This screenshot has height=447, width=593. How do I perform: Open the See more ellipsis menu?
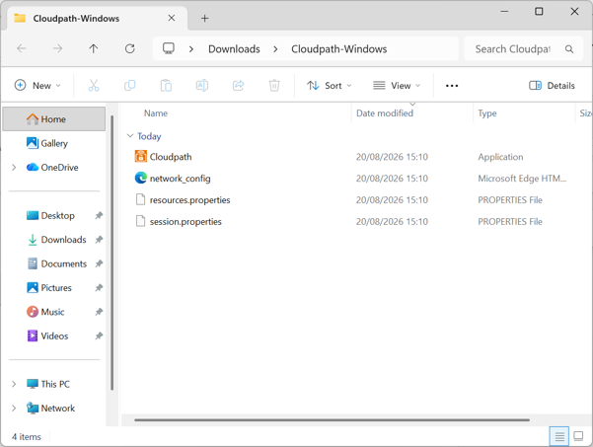click(x=452, y=86)
